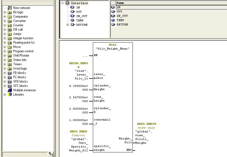227x157 pixels.
Task: Collapse the Interface tree root
Action: (x=62, y=3)
